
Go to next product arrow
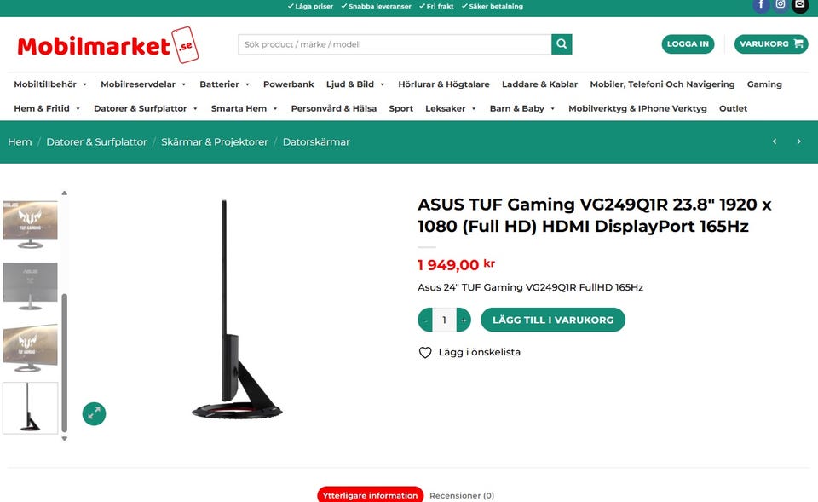[x=798, y=141]
